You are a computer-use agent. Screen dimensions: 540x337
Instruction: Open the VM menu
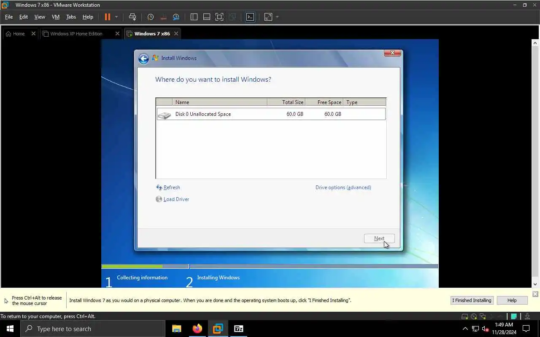(x=56, y=17)
